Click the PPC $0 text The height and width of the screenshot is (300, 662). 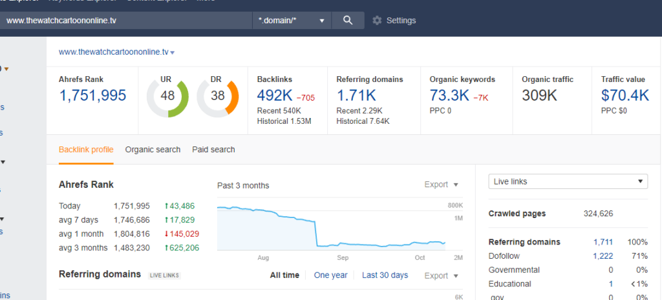(614, 111)
